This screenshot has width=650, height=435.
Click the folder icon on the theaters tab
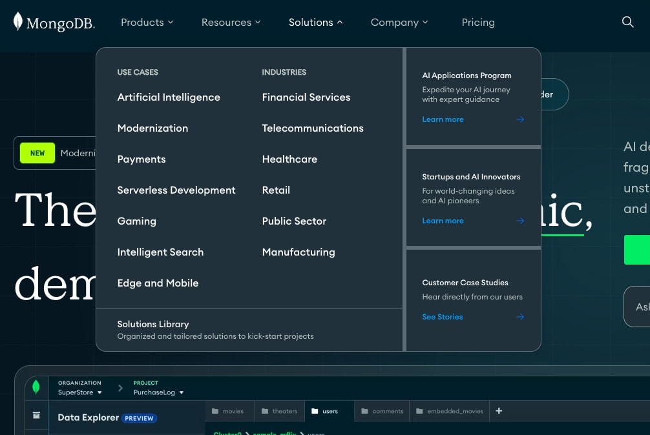click(264, 411)
